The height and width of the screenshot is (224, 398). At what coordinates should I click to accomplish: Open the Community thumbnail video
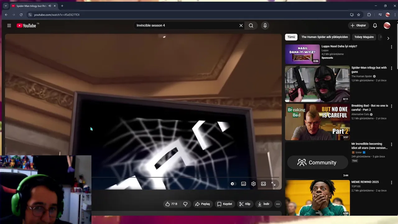317,160
